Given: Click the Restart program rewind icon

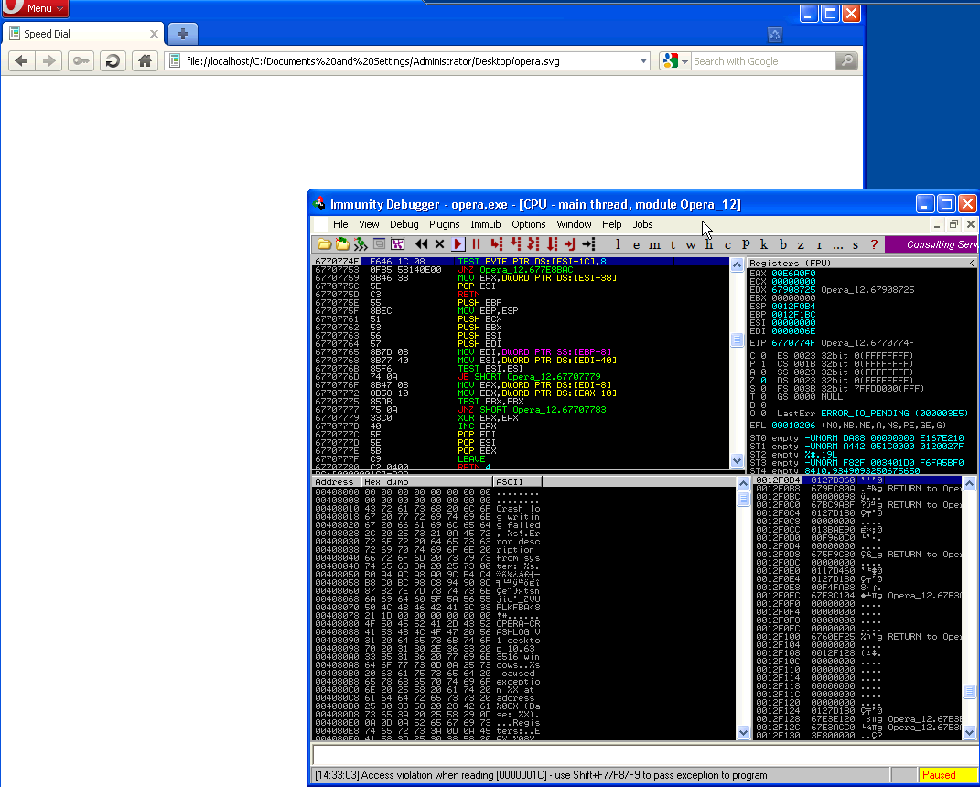Looking at the screenshot, I should [x=422, y=244].
